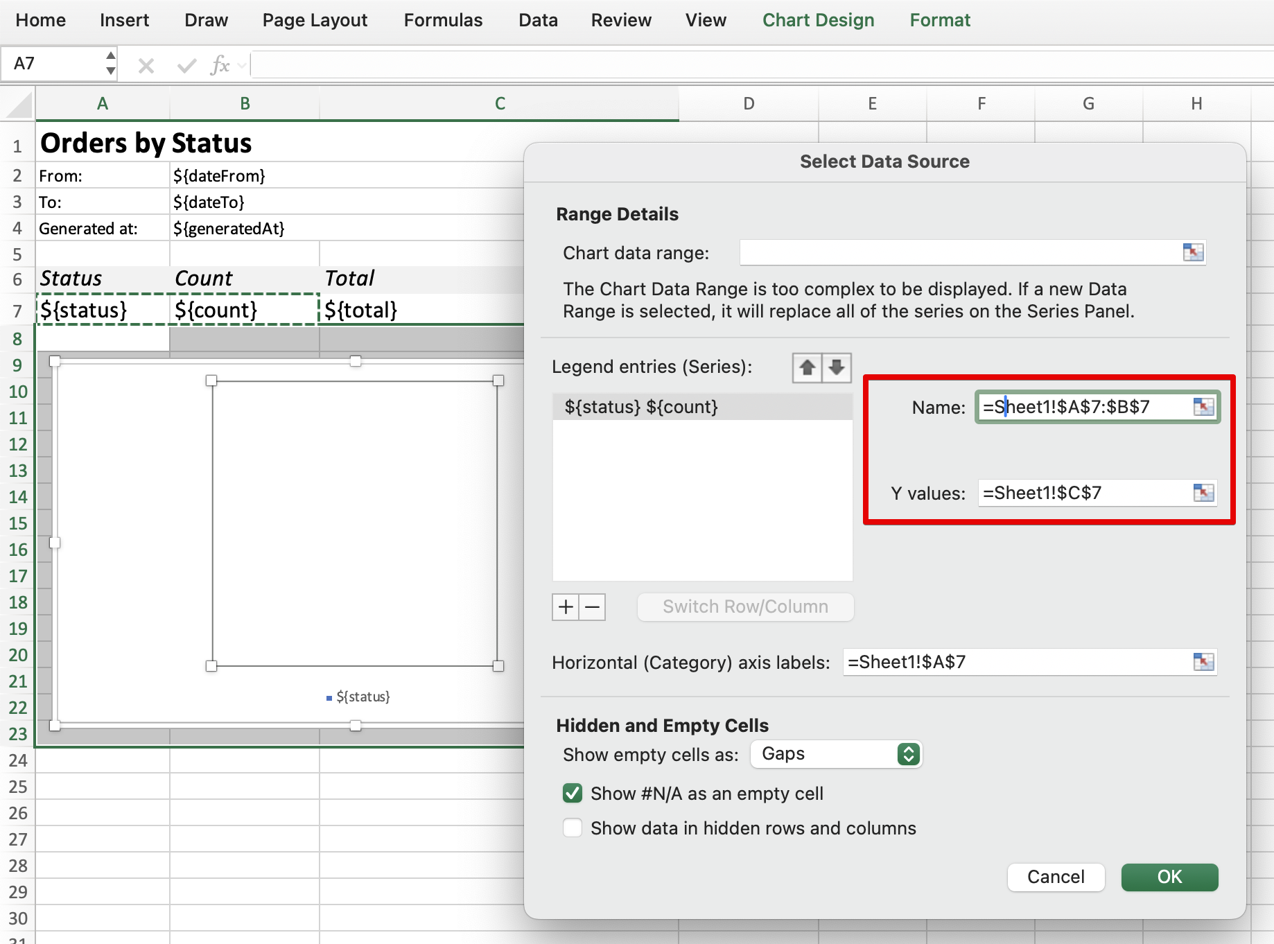The width and height of the screenshot is (1274, 944).
Task: Switch to the Chart Design tab
Action: [818, 20]
